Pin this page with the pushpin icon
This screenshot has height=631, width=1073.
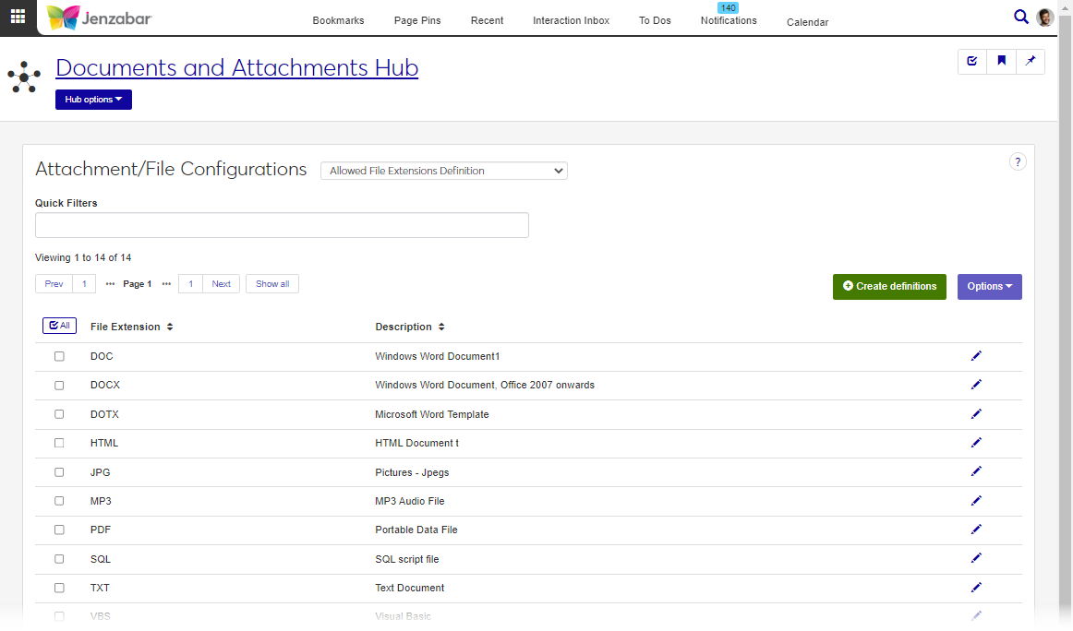pos(1031,62)
